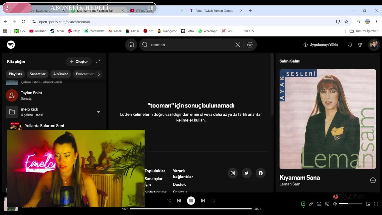Go back in browser
Screen dimensions: 382x215
[x=5, y=21]
